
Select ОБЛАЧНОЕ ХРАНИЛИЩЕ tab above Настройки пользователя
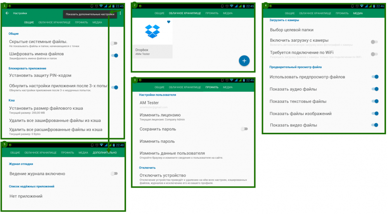pos(185,87)
